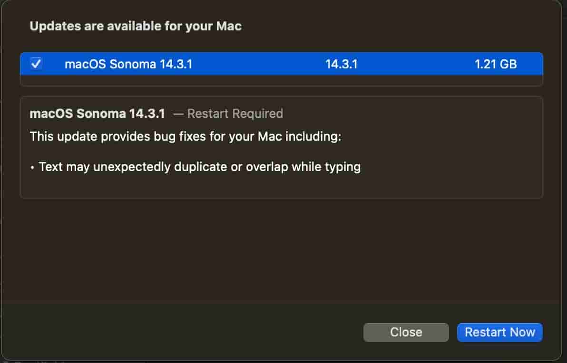This screenshot has height=363, width=567.
Task: Click Restart Now to install the update
Action: (499, 332)
